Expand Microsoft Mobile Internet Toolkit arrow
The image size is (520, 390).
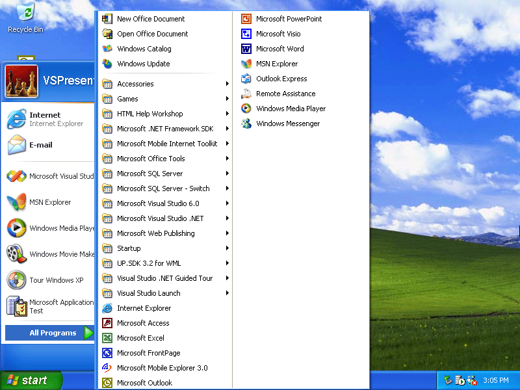(x=227, y=143)
